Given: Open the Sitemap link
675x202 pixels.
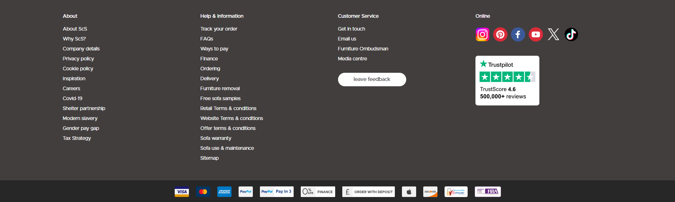Looking at the screenshot, I should coord(209,158).
